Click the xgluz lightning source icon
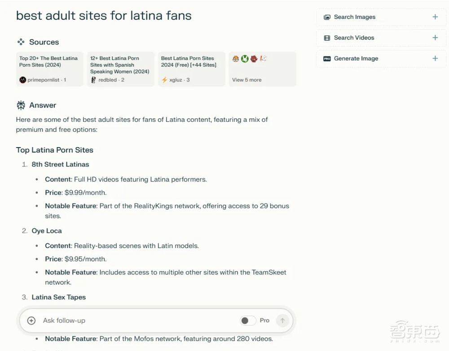This screenshot has height=351, width=449. 164,80
